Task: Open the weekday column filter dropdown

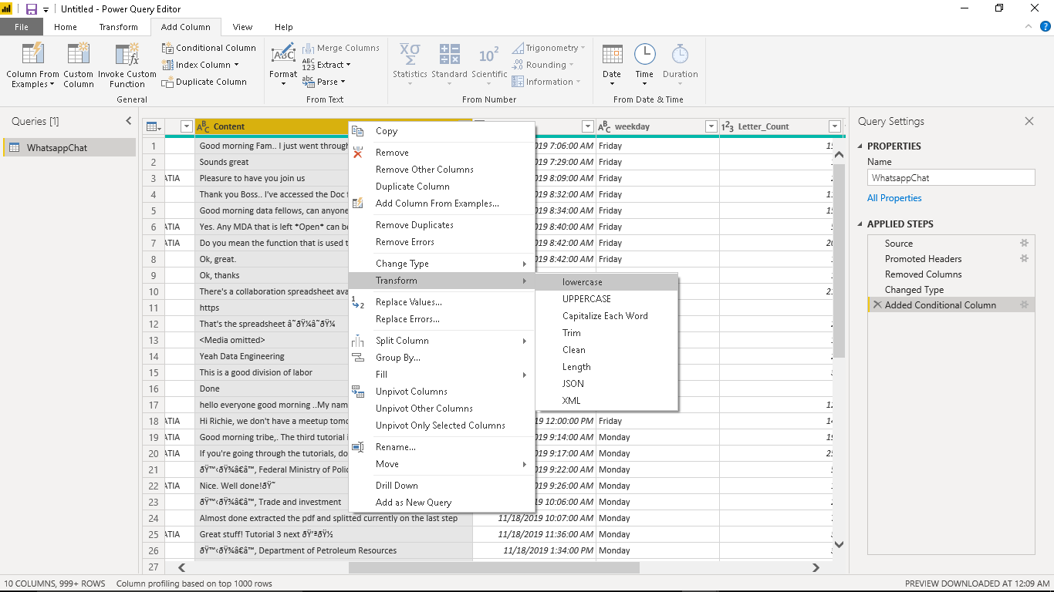Action: (711, 126)
